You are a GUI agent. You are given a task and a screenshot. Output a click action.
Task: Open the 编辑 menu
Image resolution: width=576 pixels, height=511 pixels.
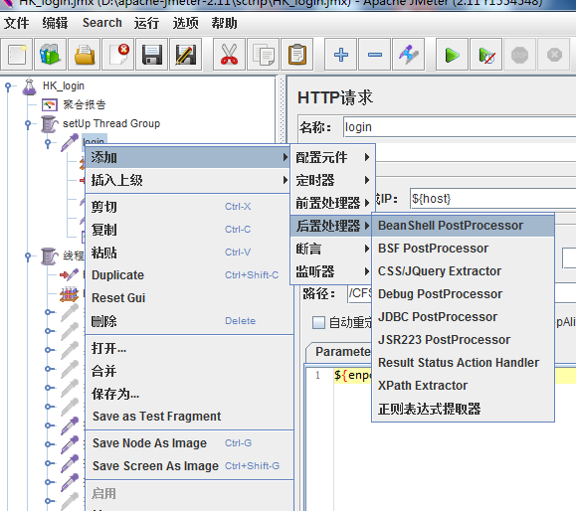55,23
